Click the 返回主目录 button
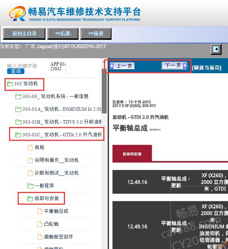The height and width of the screenshot is (249, 228). (24, 34)
